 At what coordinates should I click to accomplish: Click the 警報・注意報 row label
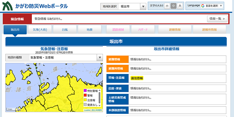point(118,78)
